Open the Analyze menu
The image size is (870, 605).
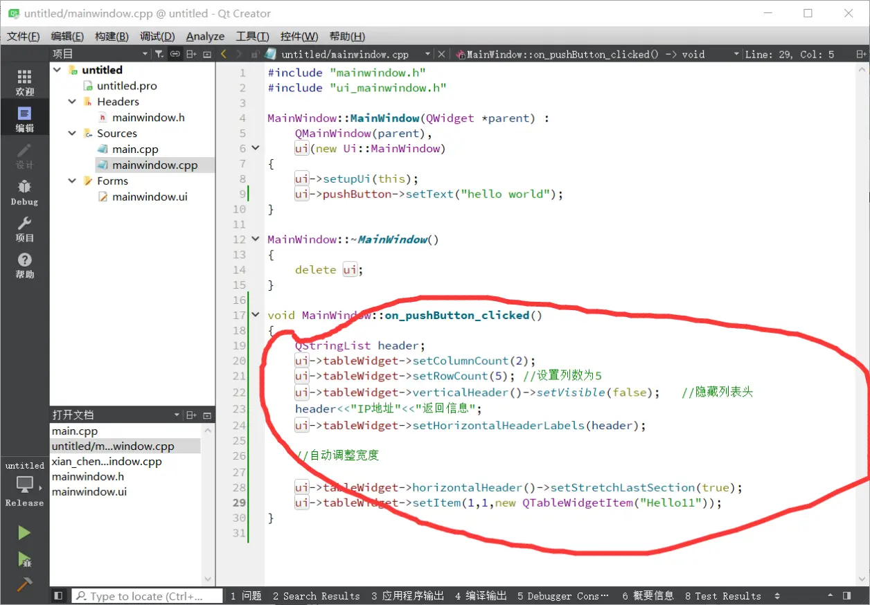point(205,37)
